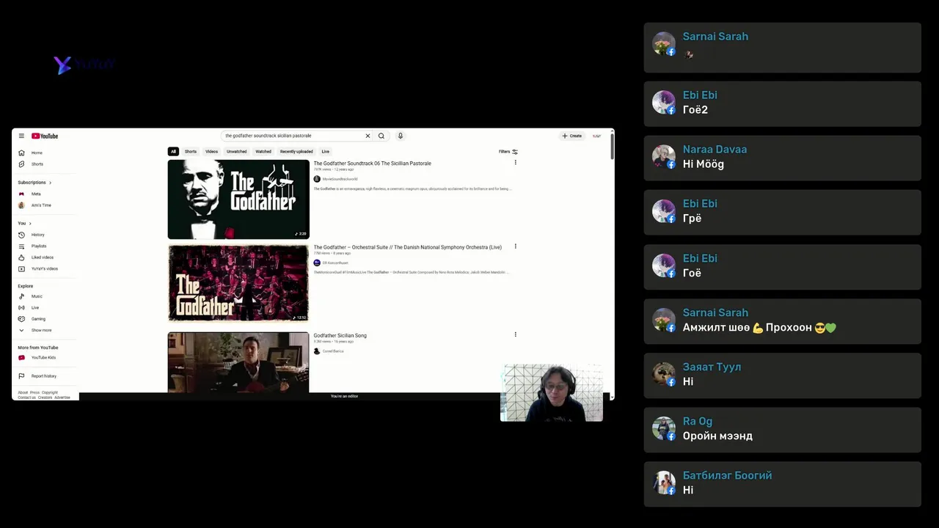Viewport: 939px width, 528px height.
Task: Select the Unwatched filter chip
Action: (x=236, y=152)
